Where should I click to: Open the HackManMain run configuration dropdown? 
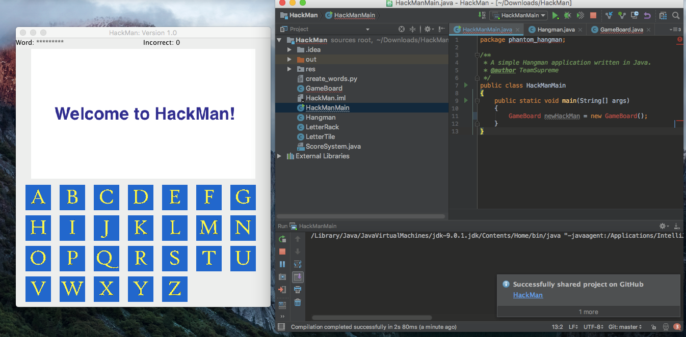(x=518, y=16)
